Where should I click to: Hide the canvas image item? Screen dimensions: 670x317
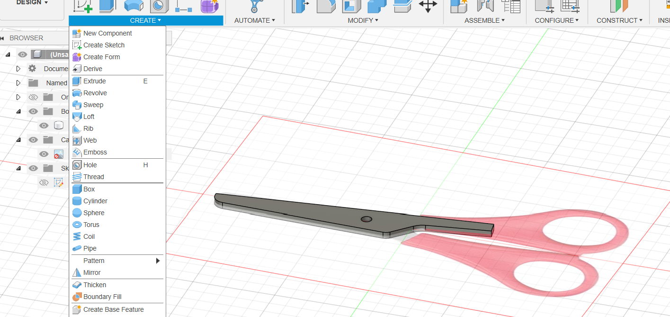[x=44, y=154]
